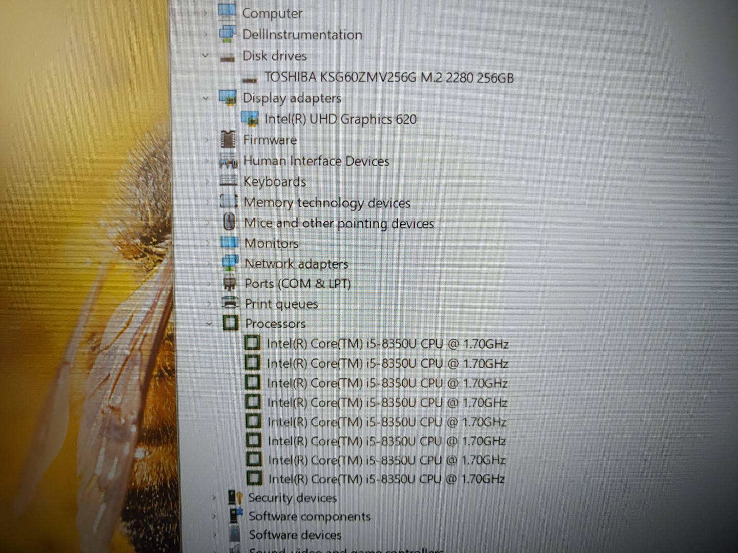The height and width of the screenshot is (553, 738).
Task: Click the DellInstrumentation category icon
Action: 228,34
